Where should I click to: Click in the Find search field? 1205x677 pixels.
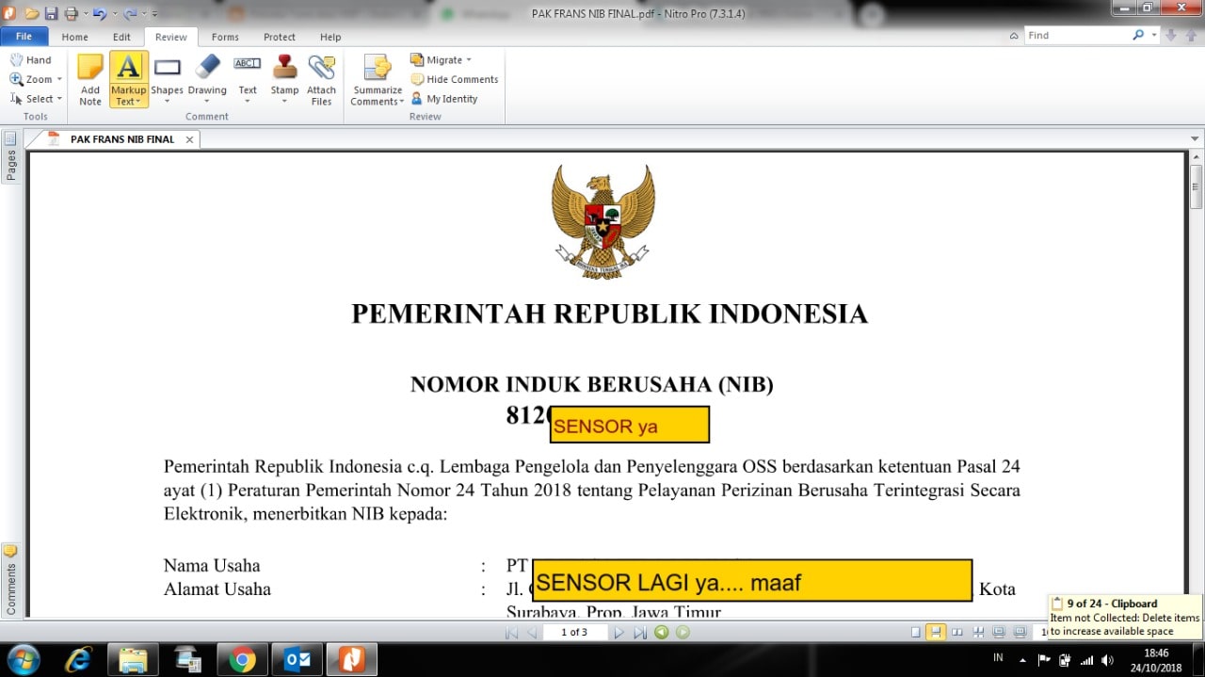click(x=1077, y=35)
